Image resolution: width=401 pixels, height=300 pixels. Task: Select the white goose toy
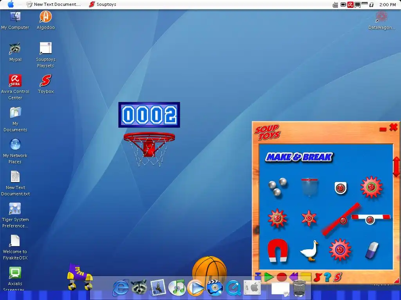(x=309, y=250)
